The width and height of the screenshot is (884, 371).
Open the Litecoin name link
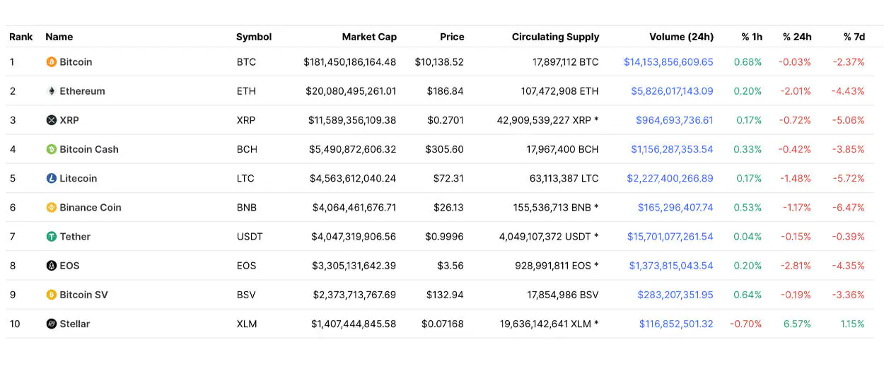click(x=78, y=178)
